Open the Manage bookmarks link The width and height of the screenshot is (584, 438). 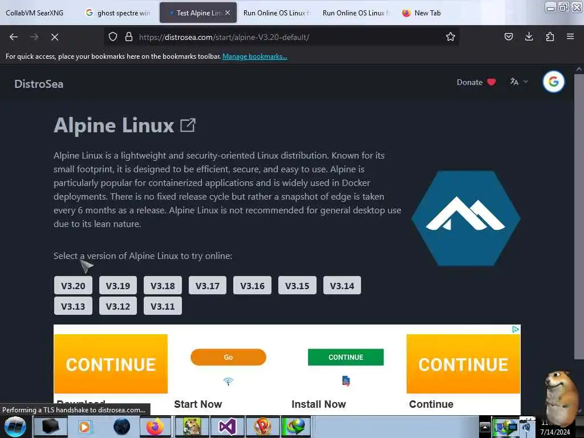click(255, 56)
